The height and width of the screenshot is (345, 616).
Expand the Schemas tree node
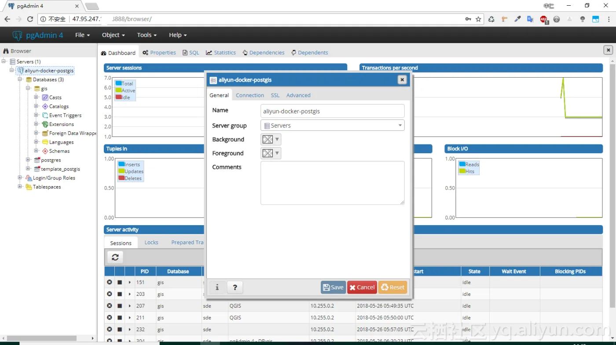pyautogui.click(x=37, y=151)
